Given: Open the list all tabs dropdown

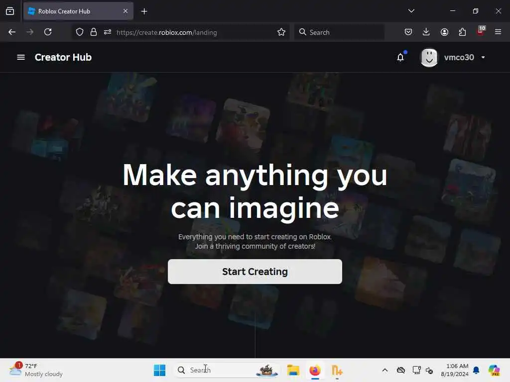Looking at the screenshot, I should coord(411,11).
